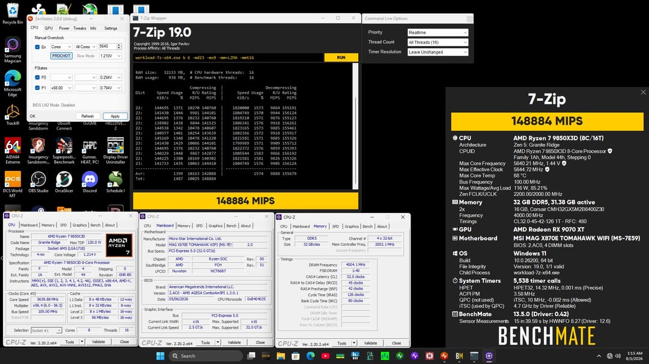Open Microsoft Edge desktop shortcut

pyautogui.click(x=13, y=83)
